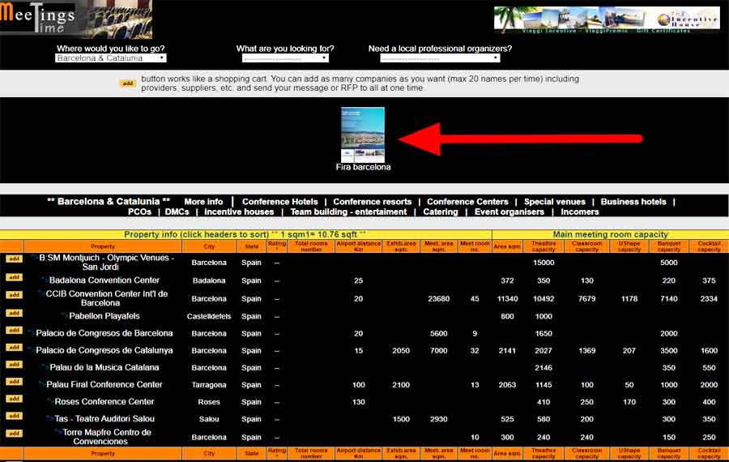Open the Catering category

click(441, 212)
